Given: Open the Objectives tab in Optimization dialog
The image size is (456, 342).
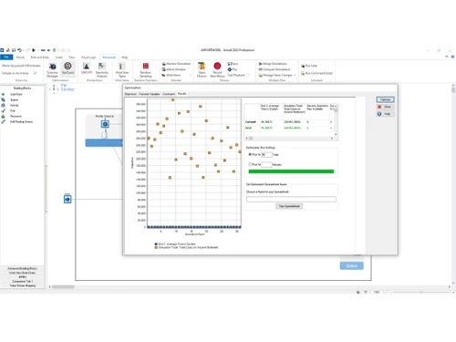Looking at the screenshot, I should coord(130,94).
